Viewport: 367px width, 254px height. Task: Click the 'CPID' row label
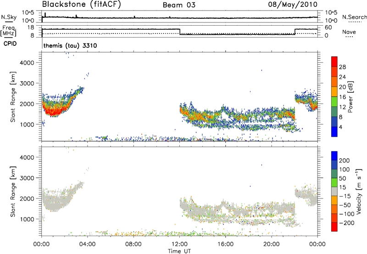(10, 44)
